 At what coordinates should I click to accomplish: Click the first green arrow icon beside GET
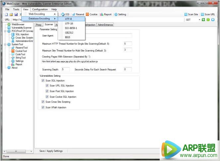click(203, 20)
